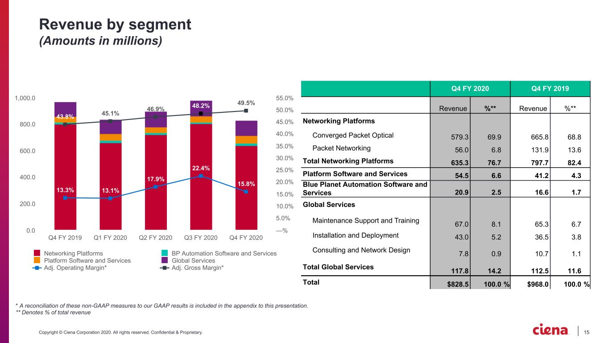The width and height of the screenshot is (609, 343).
Task: Click the Global Services purple legend swatch
Action: [164, 260]
